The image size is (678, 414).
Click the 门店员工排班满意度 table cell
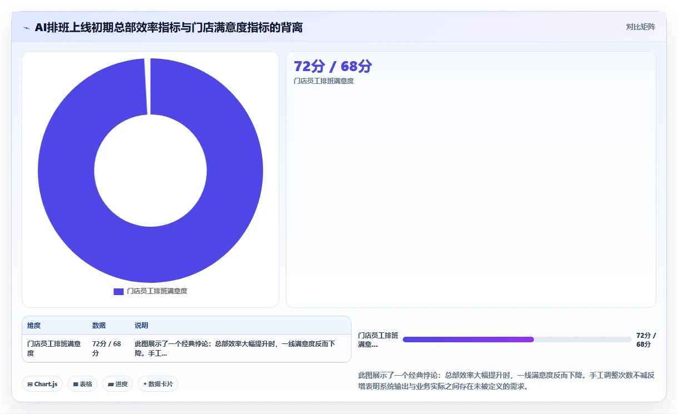click(54, 348)
